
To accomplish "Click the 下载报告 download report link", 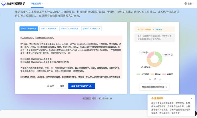I will [x=157, y=30].
